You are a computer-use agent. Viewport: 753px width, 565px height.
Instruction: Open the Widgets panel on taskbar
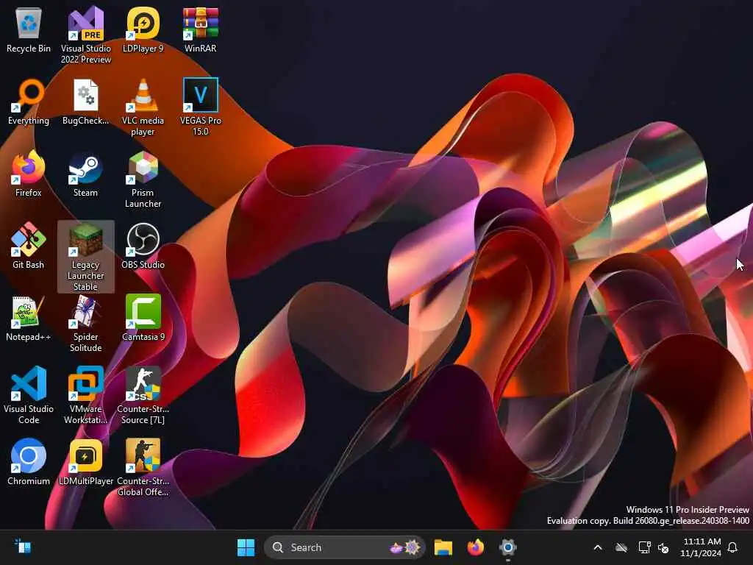click(x=23, y=547)
